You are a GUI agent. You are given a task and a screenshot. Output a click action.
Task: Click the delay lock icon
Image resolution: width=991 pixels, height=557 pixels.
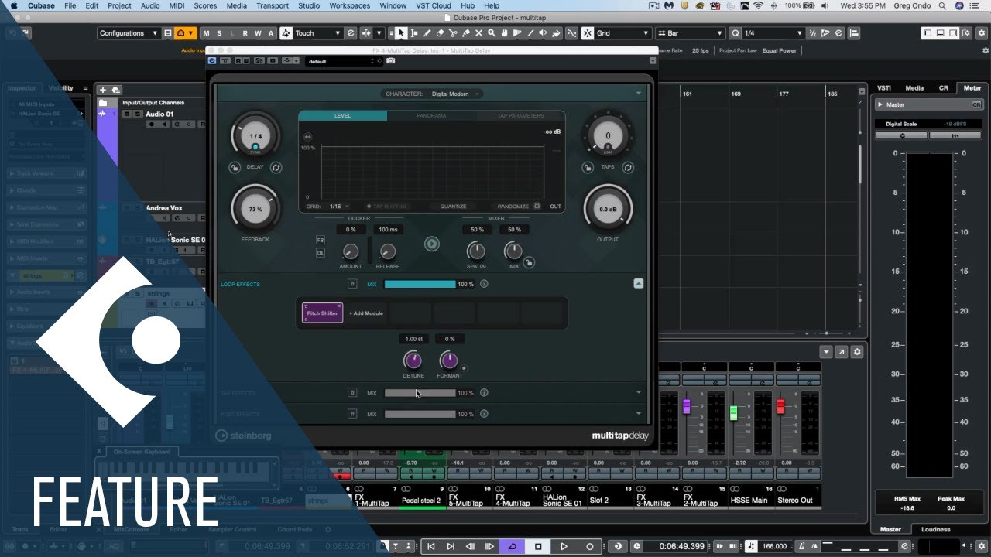(x=234, y=167)
